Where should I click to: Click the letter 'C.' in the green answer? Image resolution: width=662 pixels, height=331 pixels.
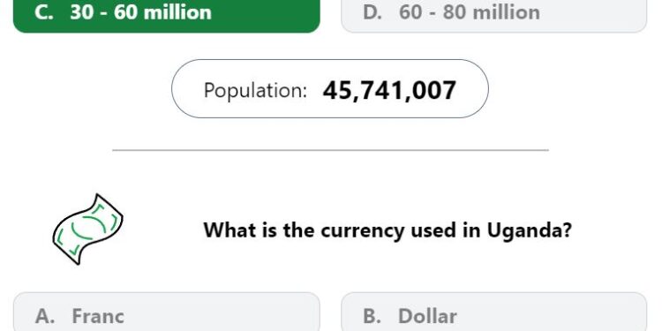click(44, 12)
